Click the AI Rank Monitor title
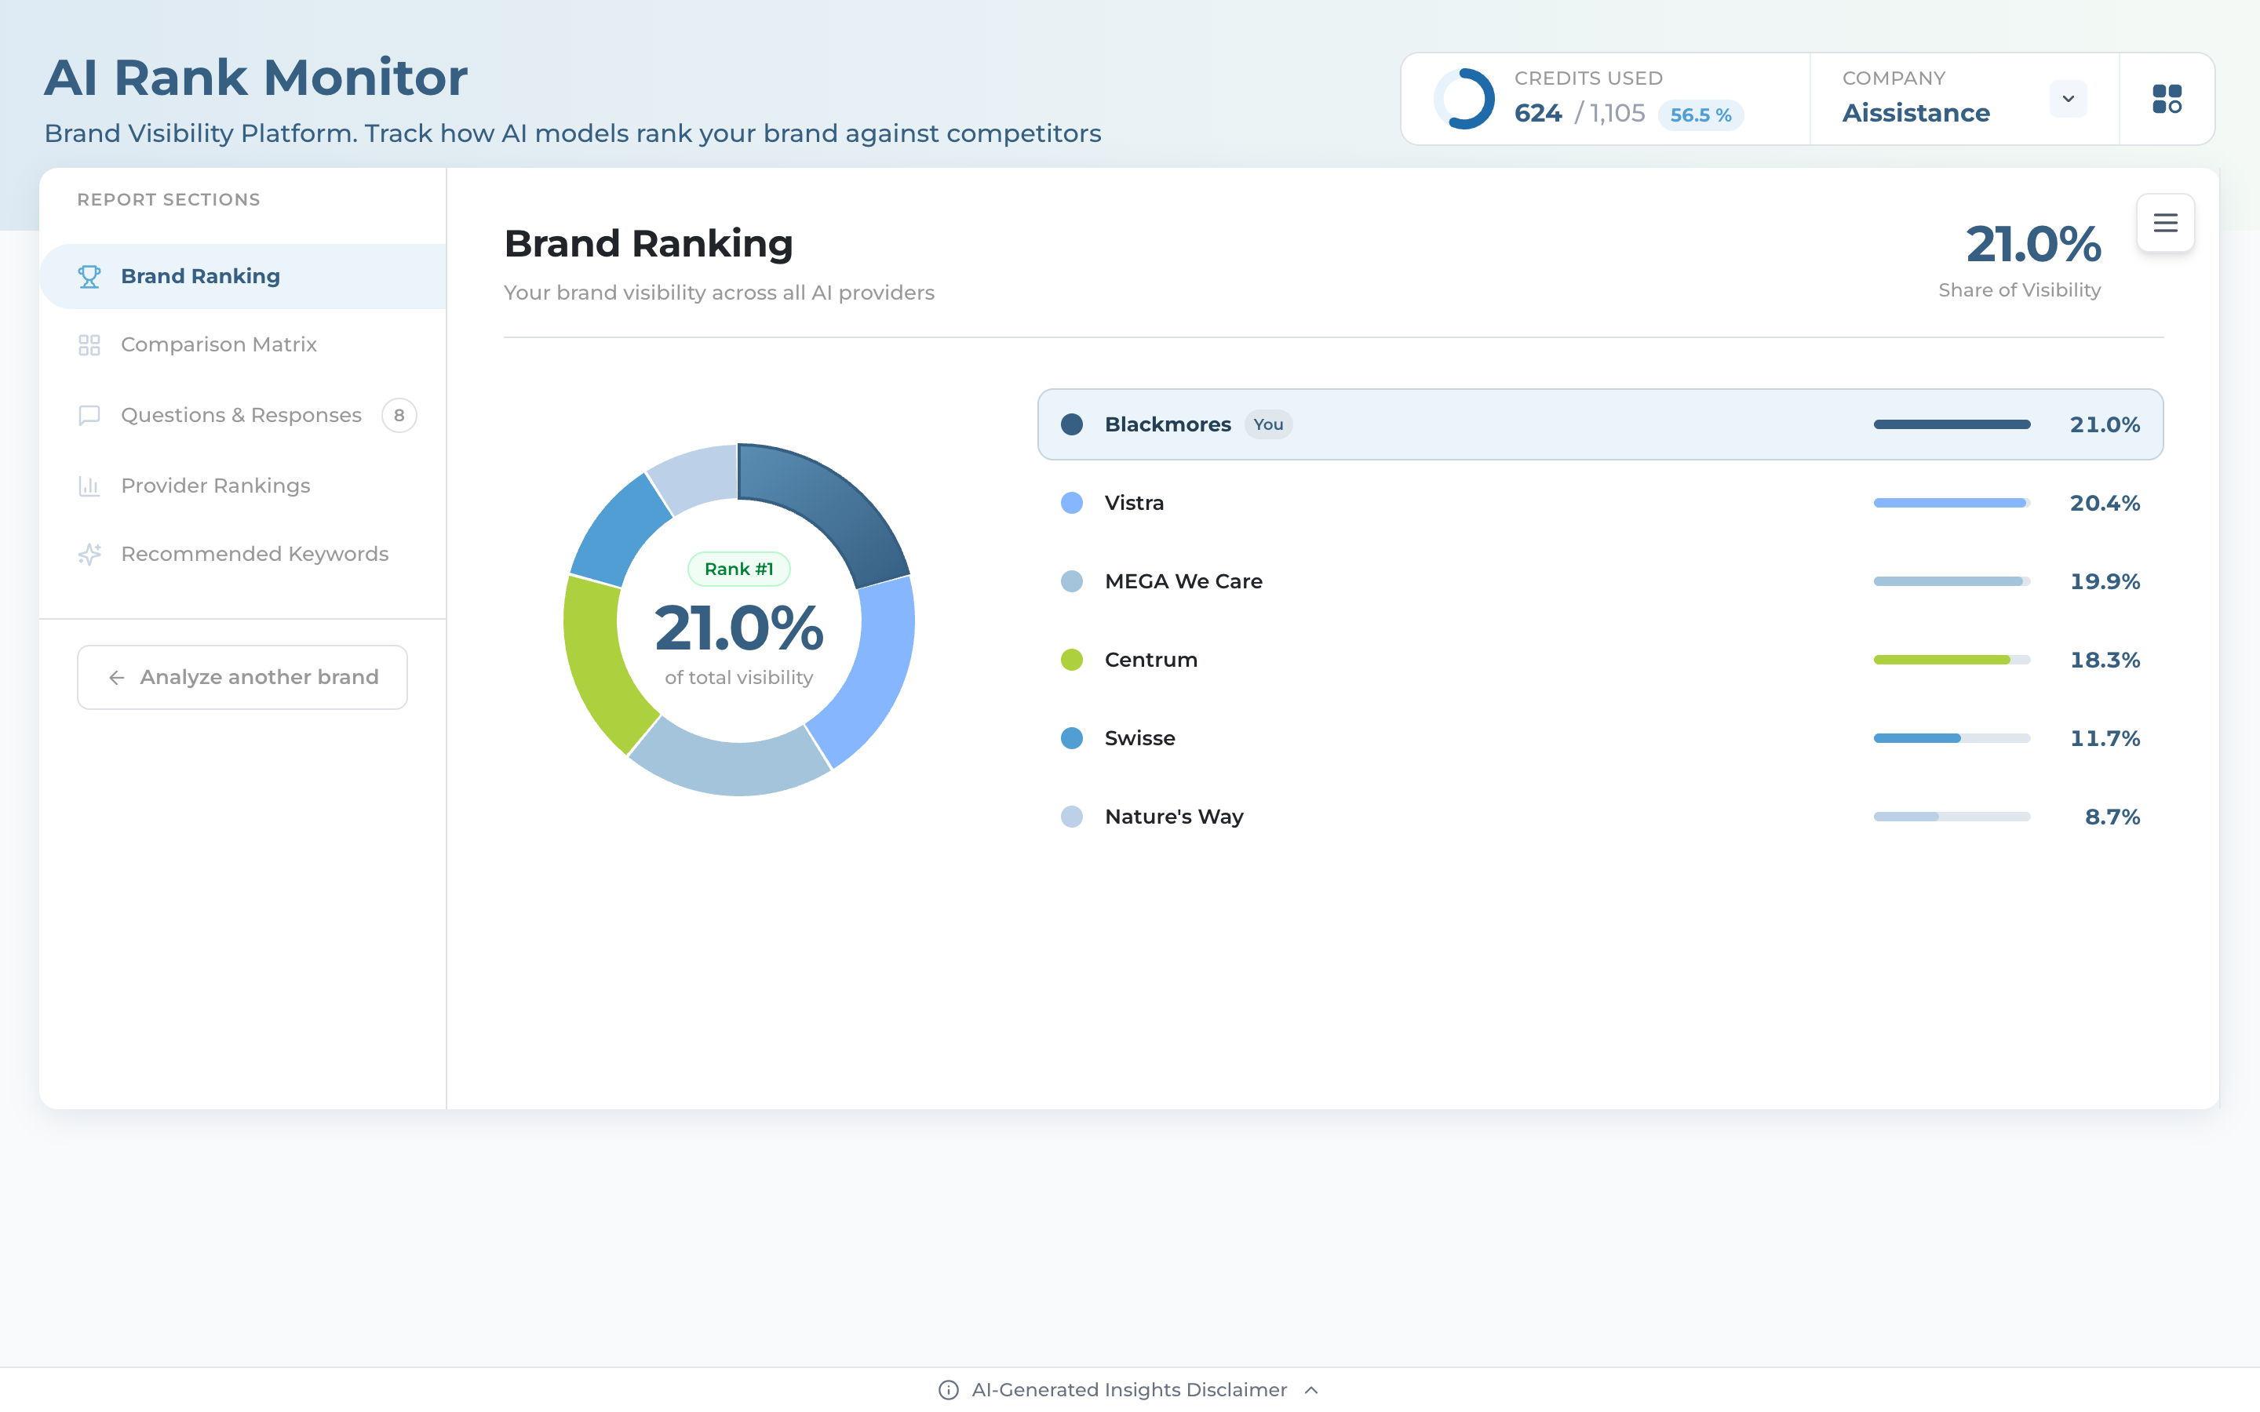This screenshot has height=1412, width=2260. tap(256, 78)
